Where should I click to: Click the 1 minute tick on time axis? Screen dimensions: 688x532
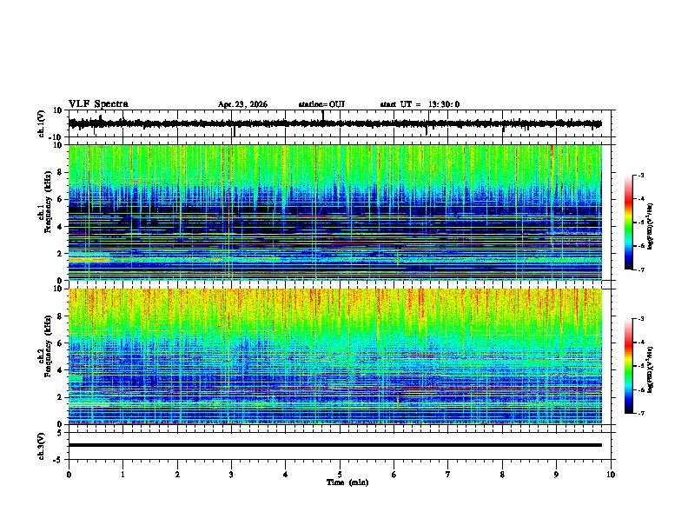[x=122, y=475]
